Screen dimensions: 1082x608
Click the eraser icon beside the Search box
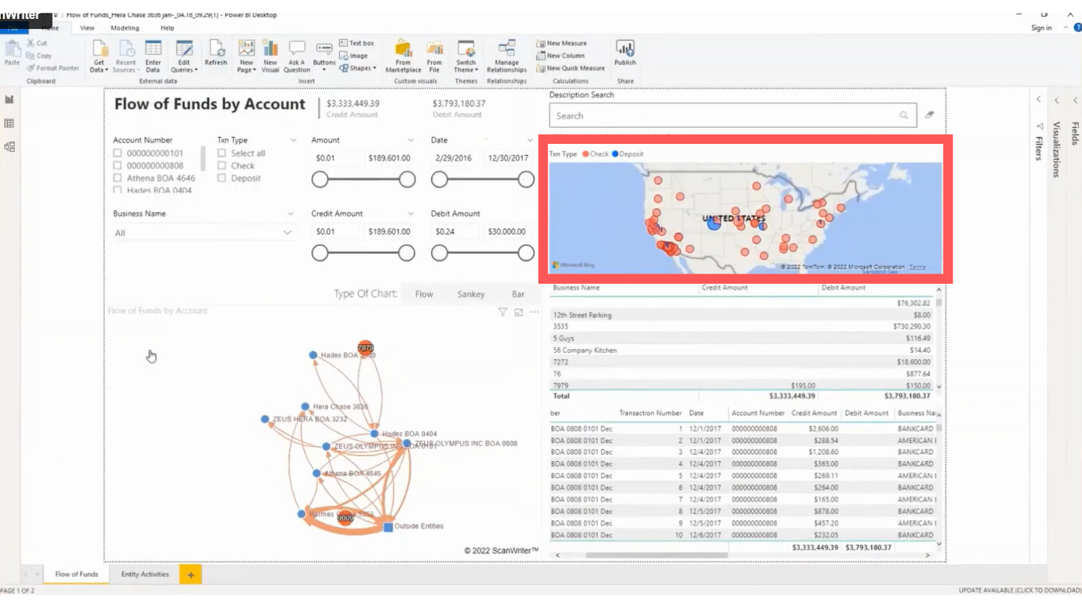click(x=930, y=115)
